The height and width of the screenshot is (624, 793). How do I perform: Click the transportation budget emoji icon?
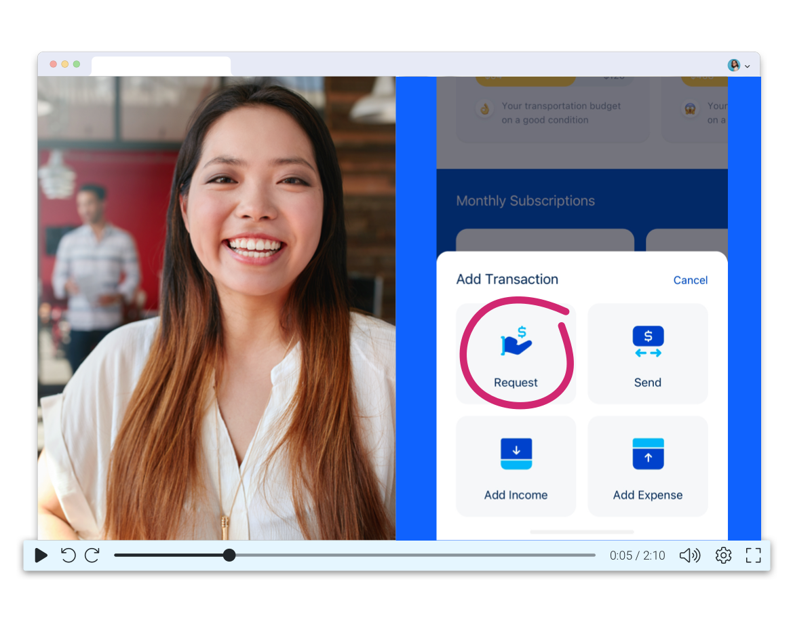click(484, 109)
